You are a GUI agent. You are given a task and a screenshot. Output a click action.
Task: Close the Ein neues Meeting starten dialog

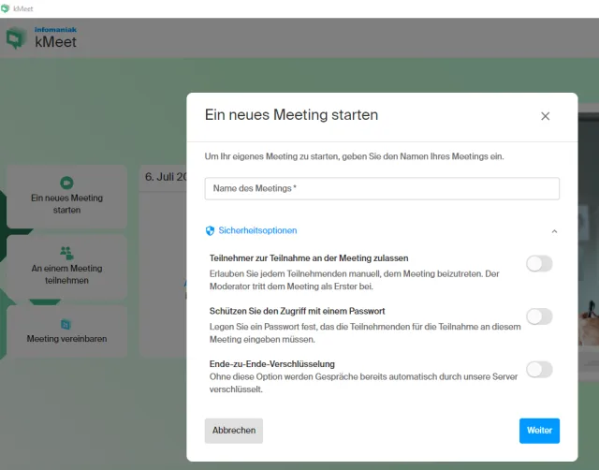[x=546, y=116]
